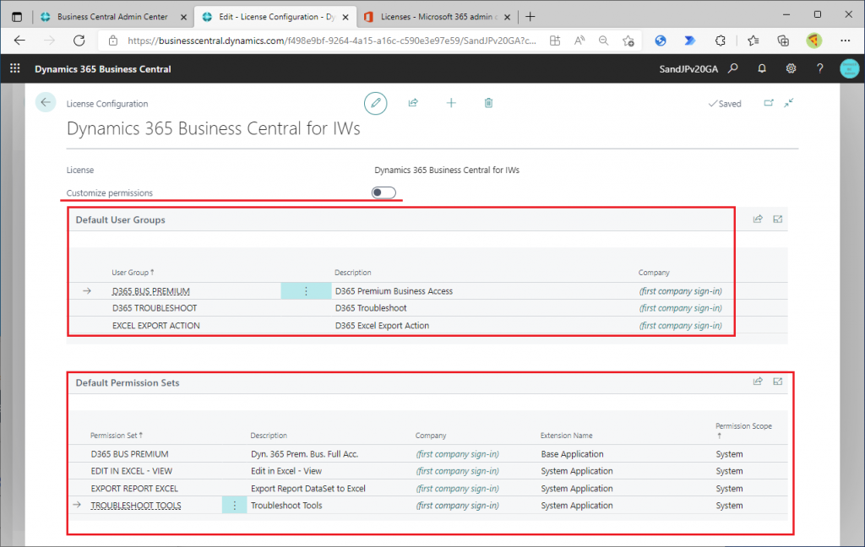865x547 pixels.
Task: Open browser Extensions puzzle icon
Action: [x=720, y=41]
